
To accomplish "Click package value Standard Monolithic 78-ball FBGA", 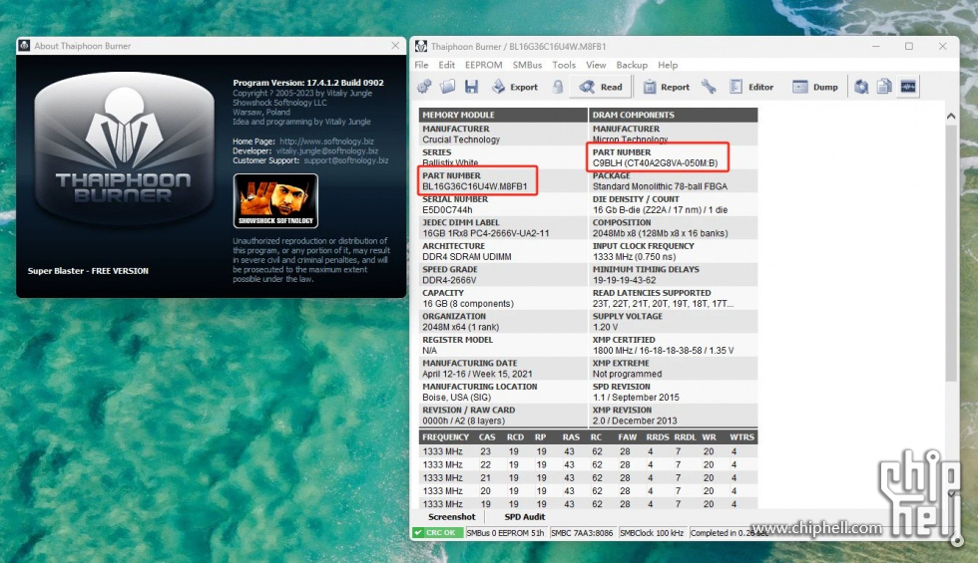I will point(660,186).
